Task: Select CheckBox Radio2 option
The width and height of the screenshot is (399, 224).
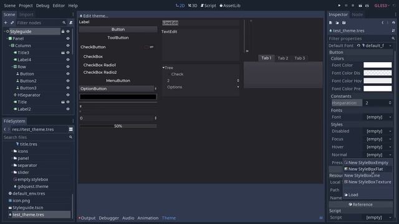Action: [x=100, y=72]
